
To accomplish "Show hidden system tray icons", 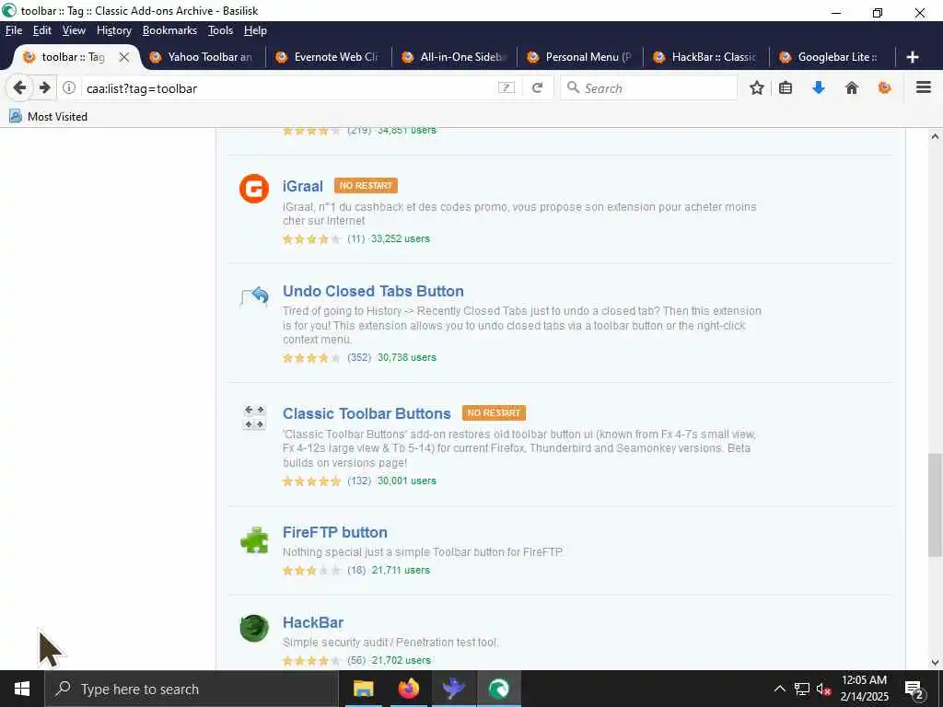I will coord(779,689).
